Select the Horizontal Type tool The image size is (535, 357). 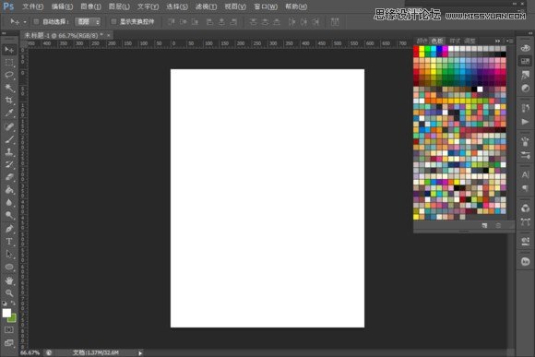coord(9,242)
